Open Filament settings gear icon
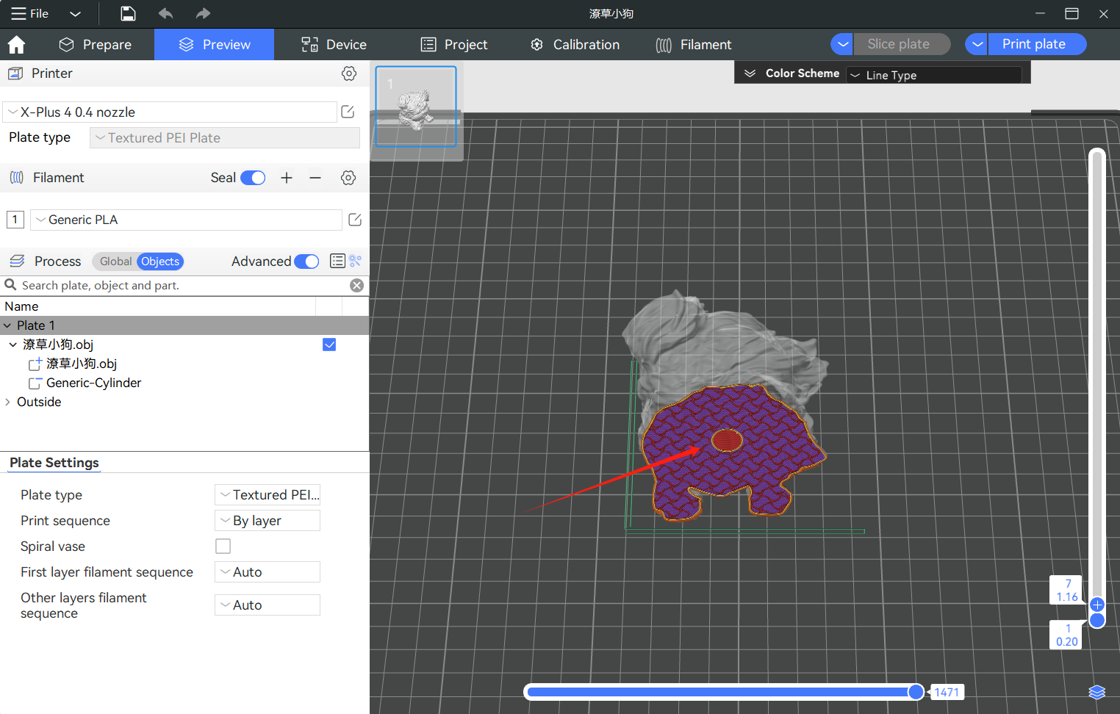 point(349,178)
